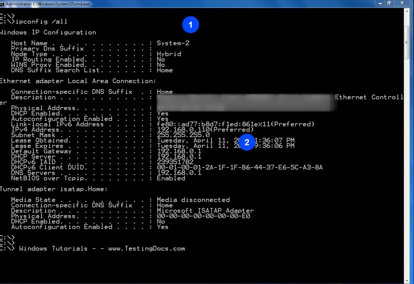414x284 pixels.
Task: Click the 'www.TestingDocs.com' text
Action: click(x=146, y=248)
